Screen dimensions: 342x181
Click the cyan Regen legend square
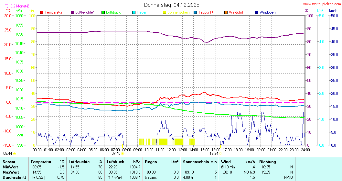134,12
